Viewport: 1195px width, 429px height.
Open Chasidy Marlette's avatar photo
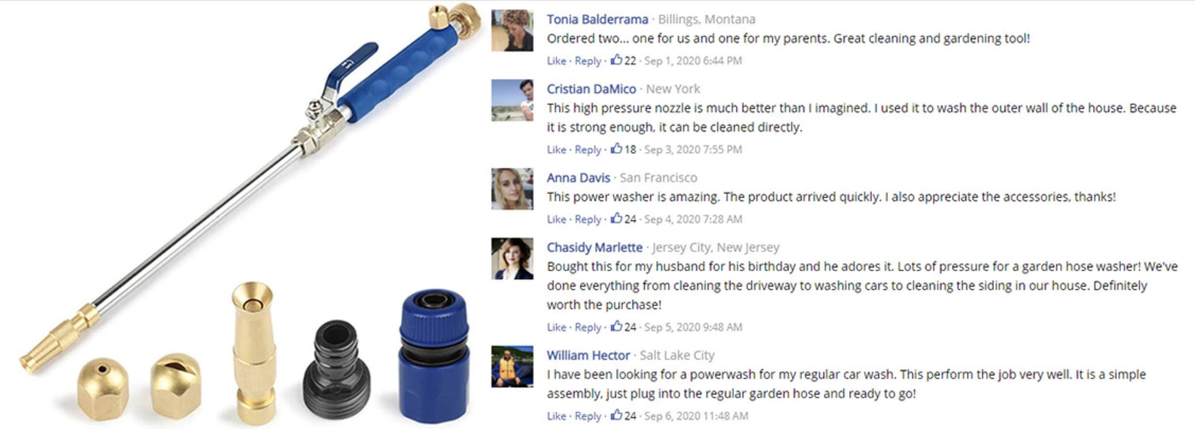click(512, 259)
